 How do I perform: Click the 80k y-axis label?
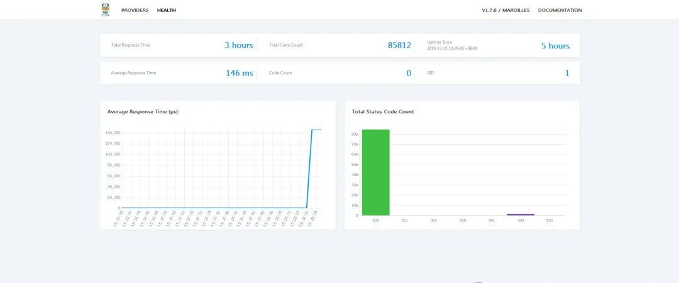(x=355, y=135)
